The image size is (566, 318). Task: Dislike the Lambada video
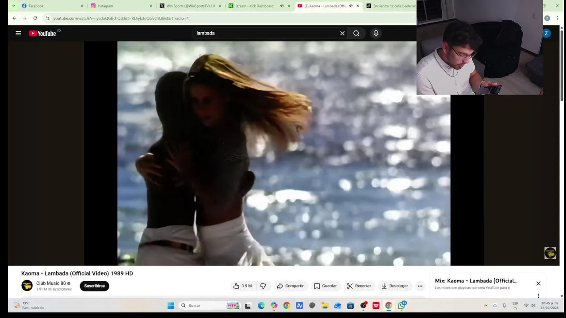pos(263,286)
